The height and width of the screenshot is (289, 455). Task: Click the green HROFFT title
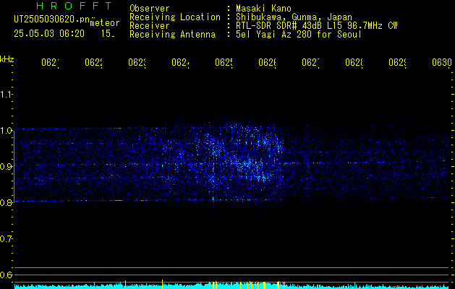[x=75, y=6]
